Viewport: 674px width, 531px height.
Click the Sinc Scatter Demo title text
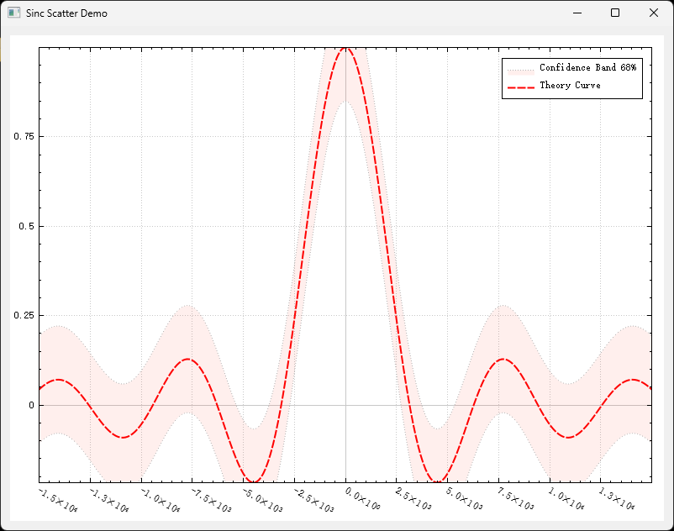point(66,13)
